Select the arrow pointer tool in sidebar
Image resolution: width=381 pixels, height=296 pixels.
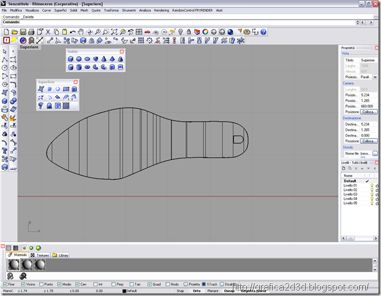[5, 51]
